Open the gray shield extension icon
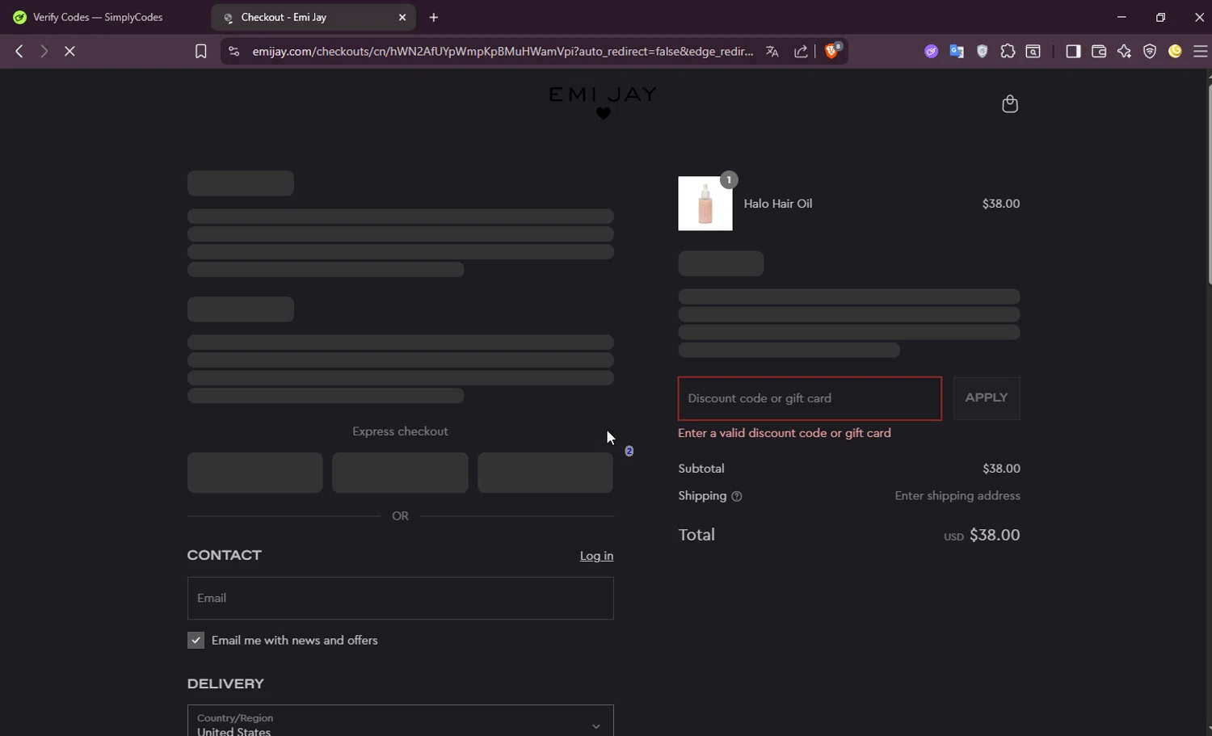1212x736 pixels. (983, 52)
